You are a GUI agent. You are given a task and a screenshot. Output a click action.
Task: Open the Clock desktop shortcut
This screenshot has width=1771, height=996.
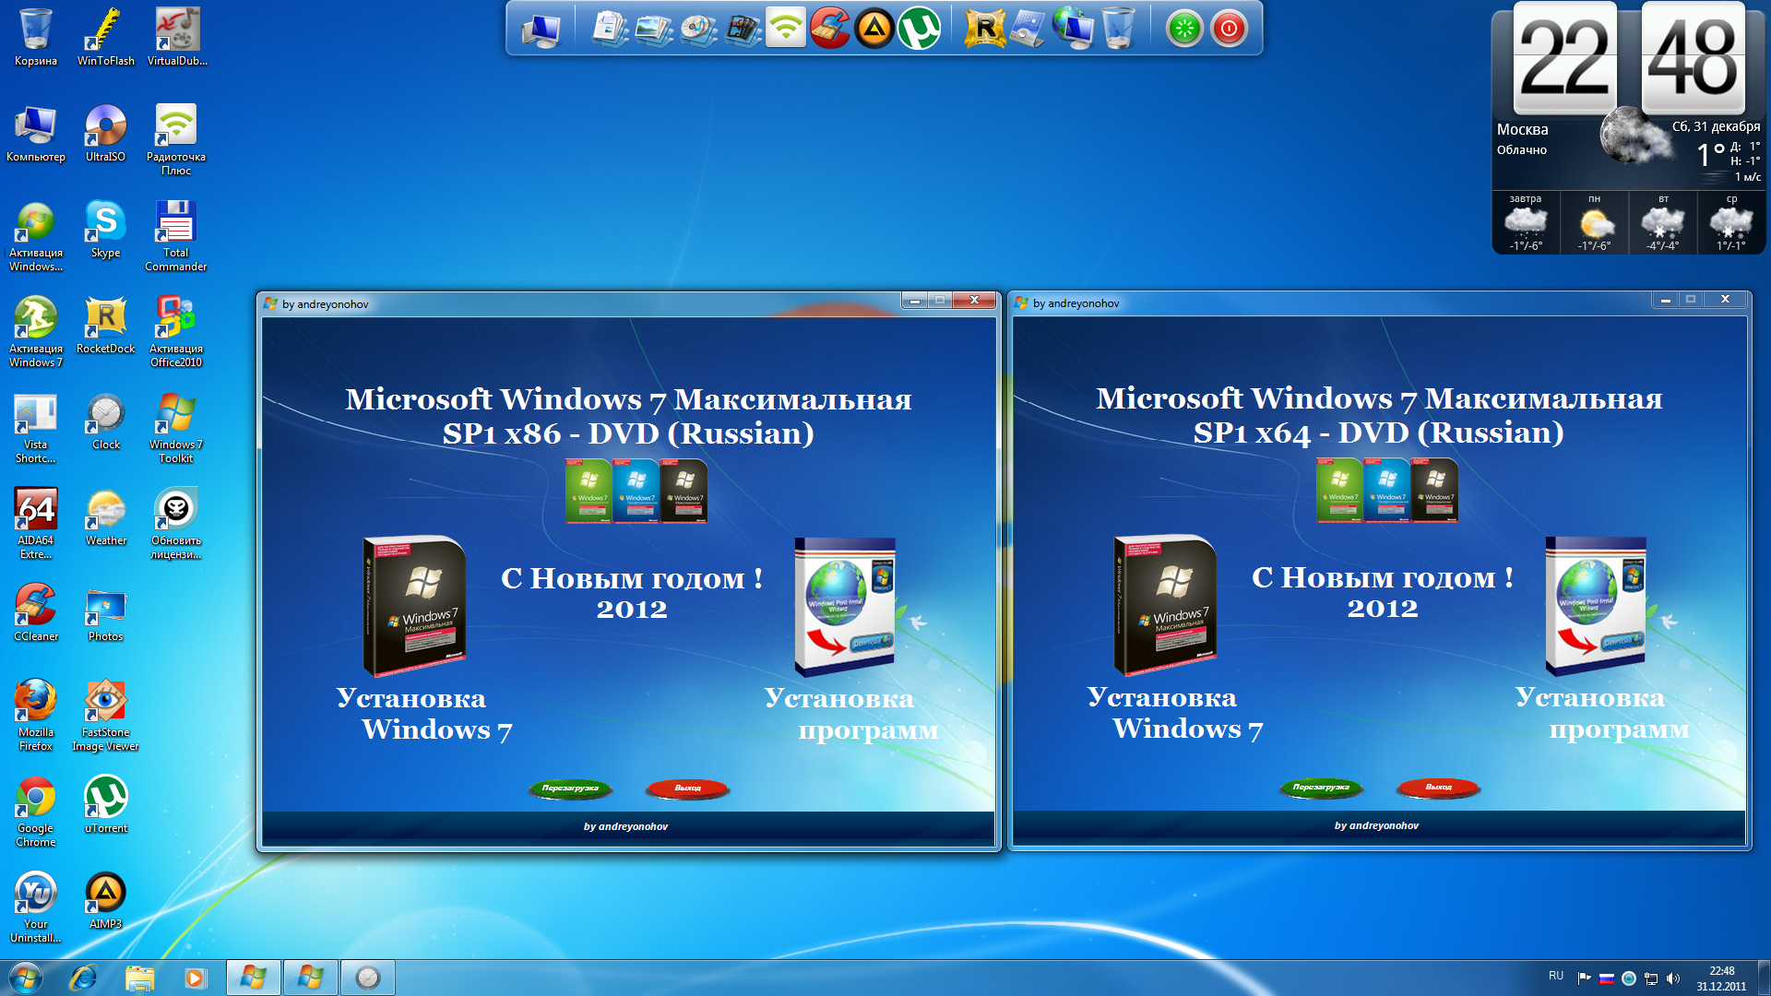(105, 421)
